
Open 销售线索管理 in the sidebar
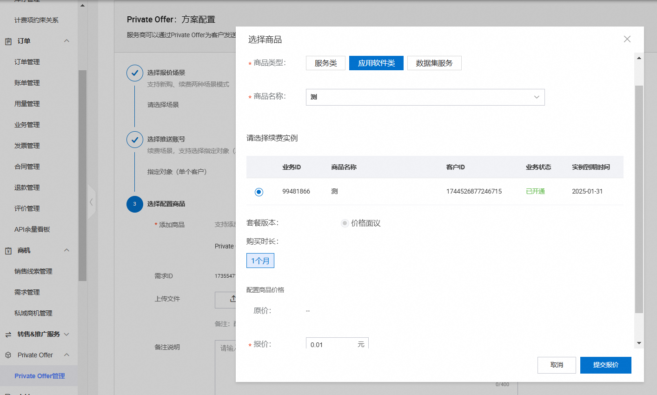33,271
